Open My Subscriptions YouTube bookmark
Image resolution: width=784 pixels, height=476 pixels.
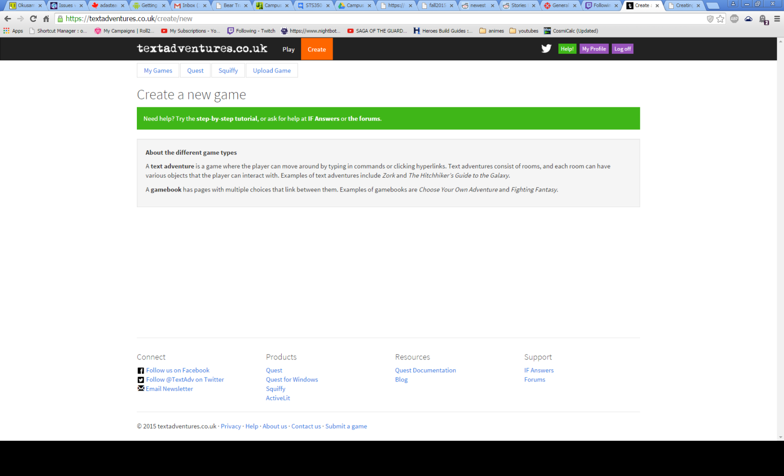point(190,30)
